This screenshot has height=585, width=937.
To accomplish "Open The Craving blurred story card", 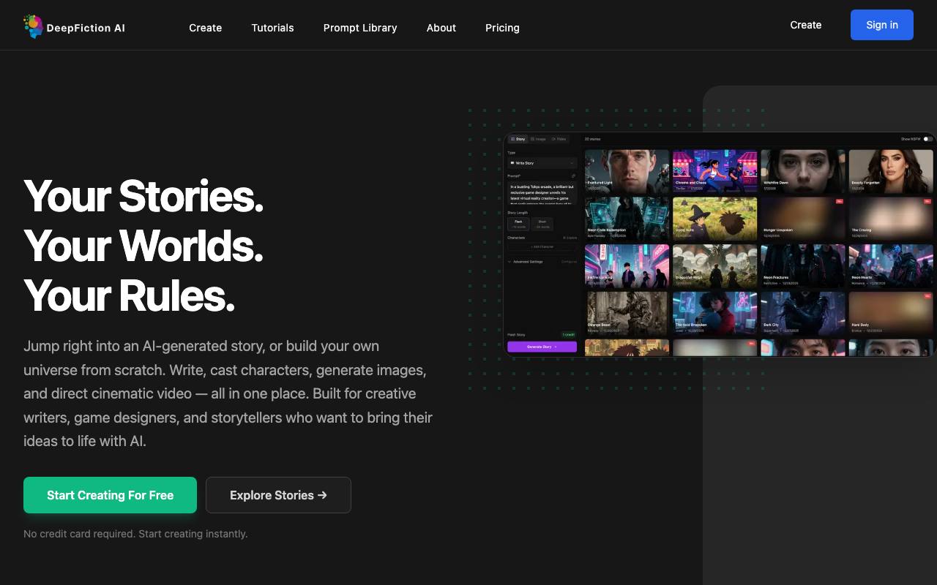I will tap(890, 219).
